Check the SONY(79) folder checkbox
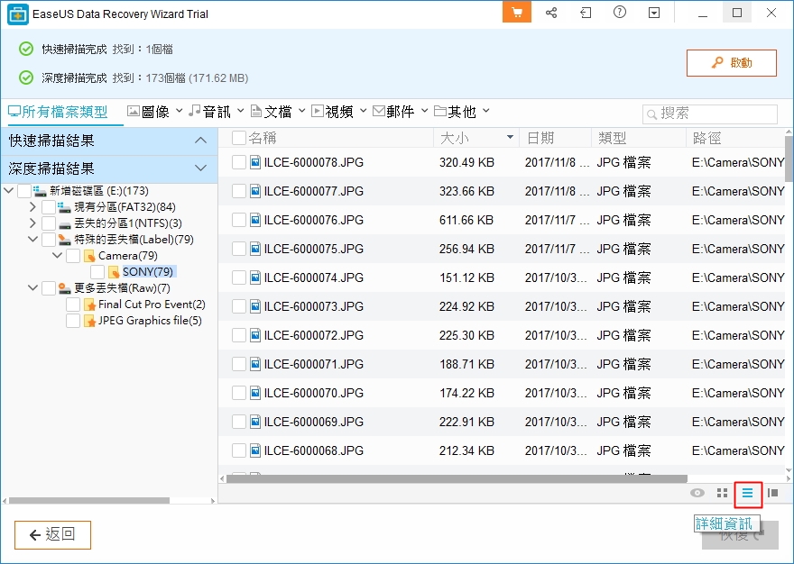This screenshot has height=564, width=794. click(x=97, y=272)
